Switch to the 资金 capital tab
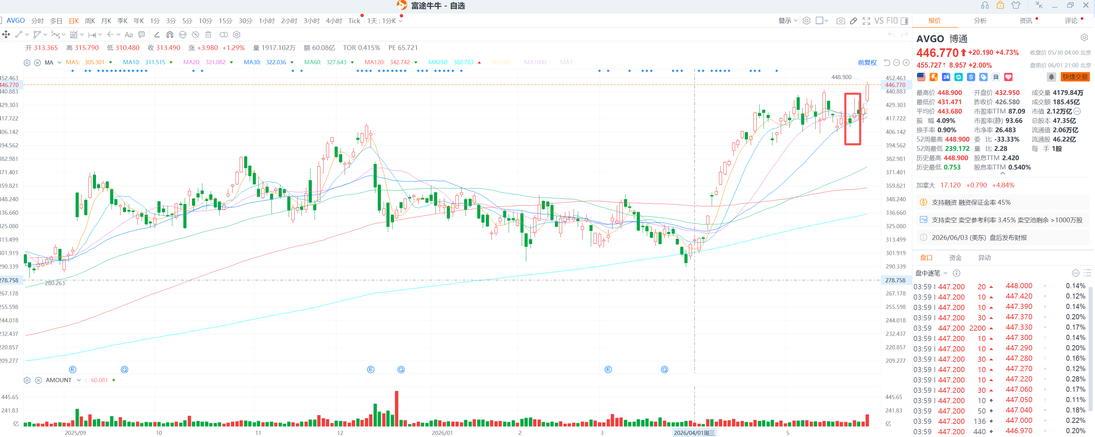The image size is (1095, 437). 955,258
